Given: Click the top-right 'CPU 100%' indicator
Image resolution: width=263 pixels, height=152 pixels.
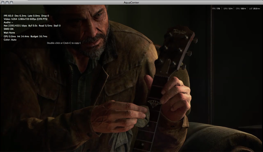Looking at the screenshot, I should tap(241, 9).
